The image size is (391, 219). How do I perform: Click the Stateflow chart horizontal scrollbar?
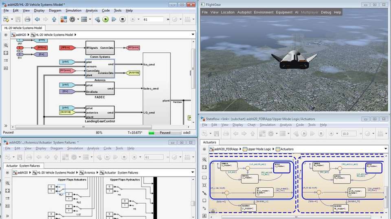tap(296, 217)
